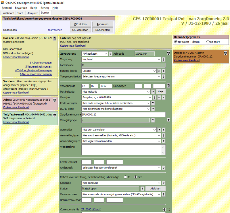Click the 'c' icon beside Verwijzer
The image size is (230, 213).
(x=163, y=97)
